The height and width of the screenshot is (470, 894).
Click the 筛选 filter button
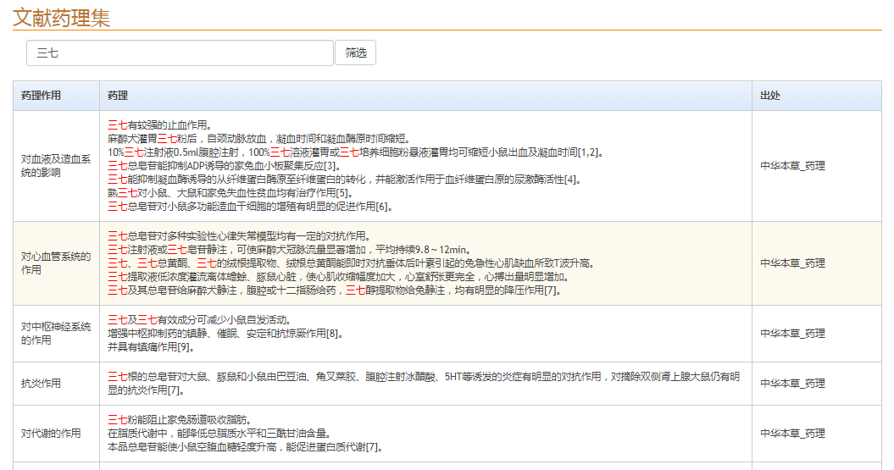[x=355, y=53]
